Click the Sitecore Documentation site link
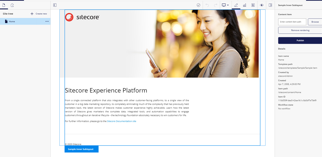322x157 pixels. tap(122, 121)
